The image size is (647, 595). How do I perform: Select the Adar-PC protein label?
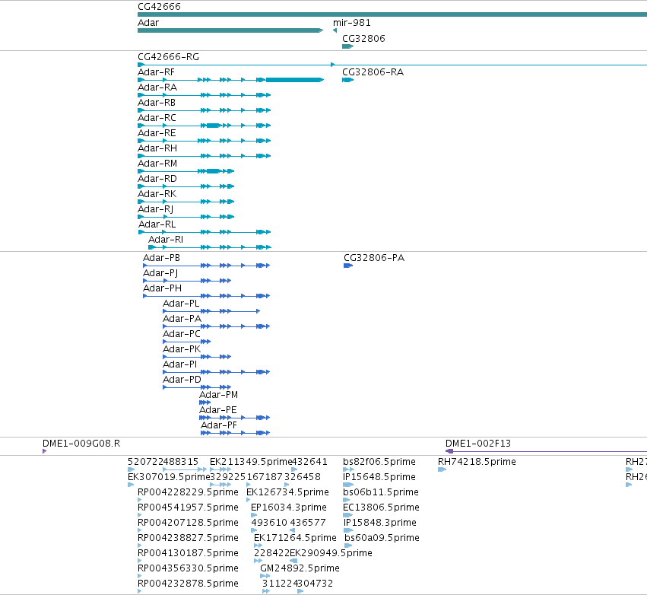[182, 334]
